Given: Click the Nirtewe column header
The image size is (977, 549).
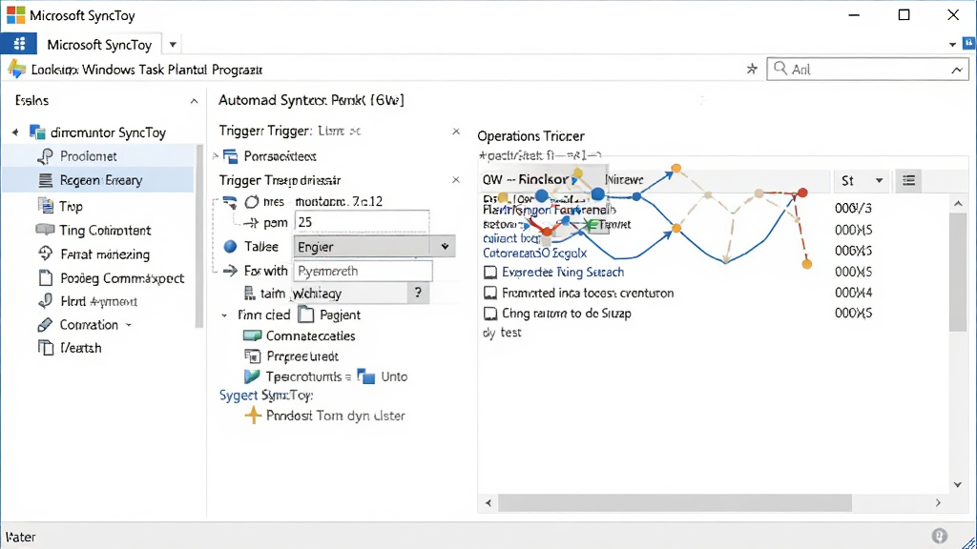Looking at the screenshot, I should [624, 180].
